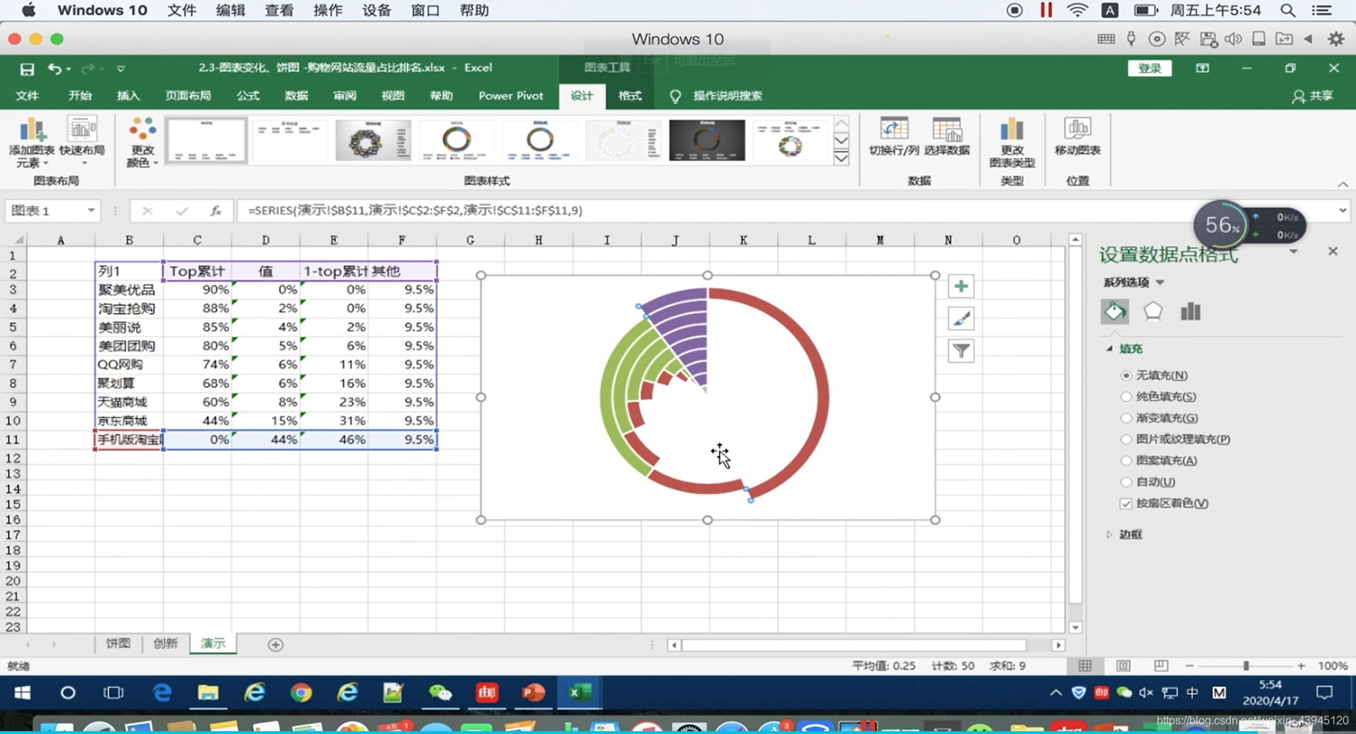
Task: Expand the Border (边框) section
Action: pyautogui.click(x=1109, y=534)
